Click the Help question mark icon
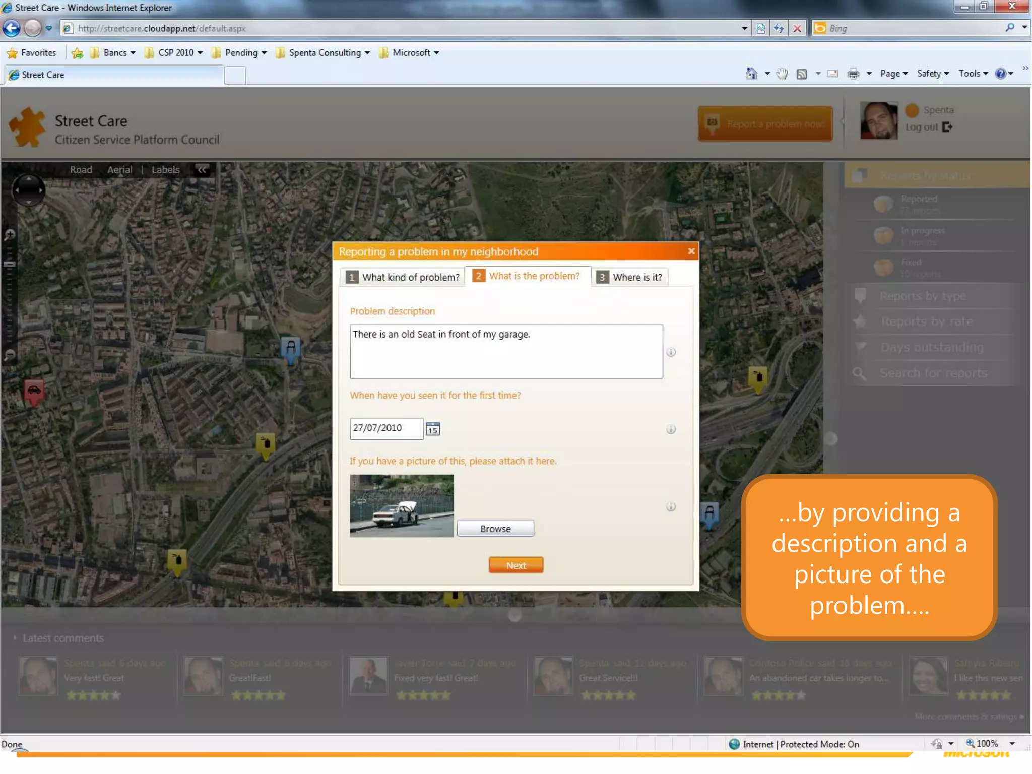Screen dimensions: 1032x774 [x=1000, y=74]
